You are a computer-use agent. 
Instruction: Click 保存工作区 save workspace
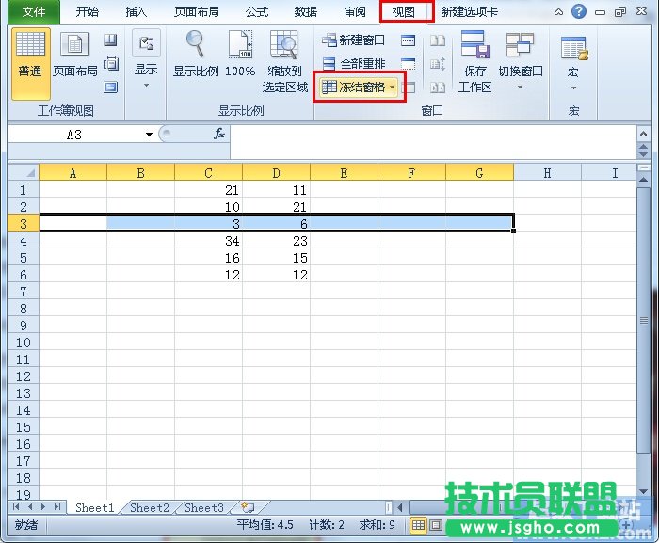click(x=474, y=62)
